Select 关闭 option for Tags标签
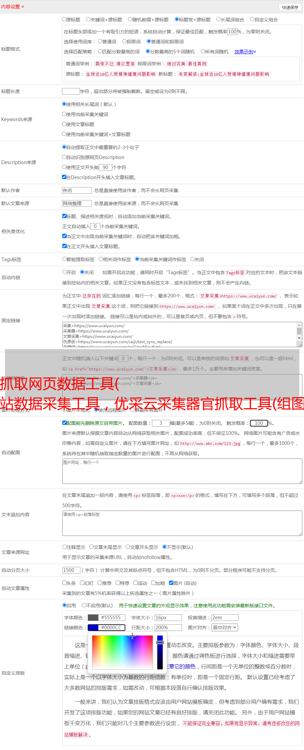 point(192,259)
